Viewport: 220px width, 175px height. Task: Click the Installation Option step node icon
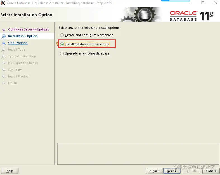4,36
